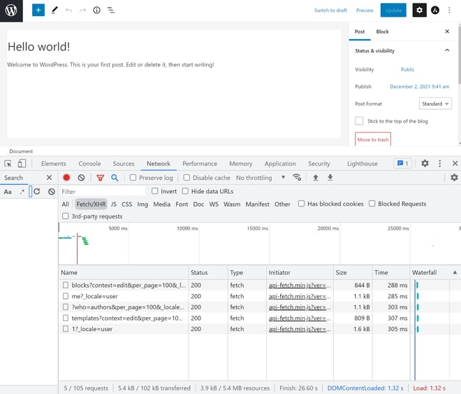Close the Search drawer panel

(49, 177)
